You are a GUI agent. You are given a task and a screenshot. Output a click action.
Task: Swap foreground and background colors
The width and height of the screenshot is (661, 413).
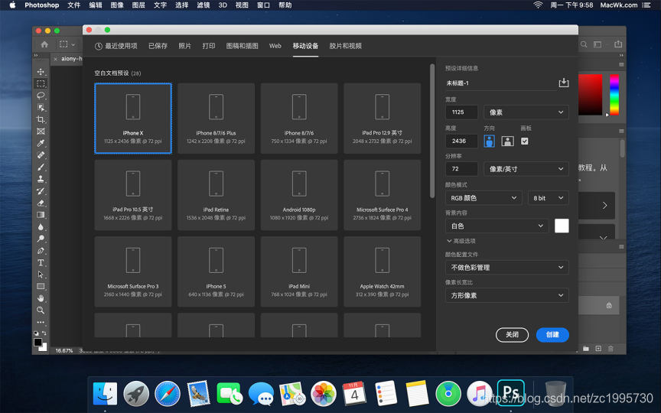(x=44, y=333)
